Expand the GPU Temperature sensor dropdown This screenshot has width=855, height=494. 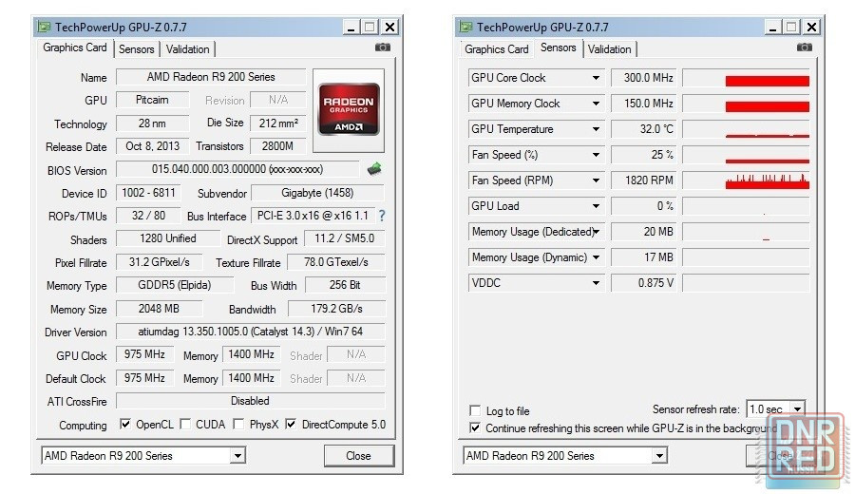(597, 129)
